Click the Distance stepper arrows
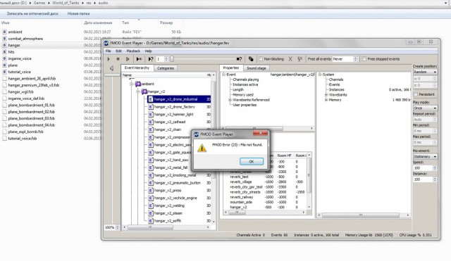 pyautogui.click(x=435, y=179)
